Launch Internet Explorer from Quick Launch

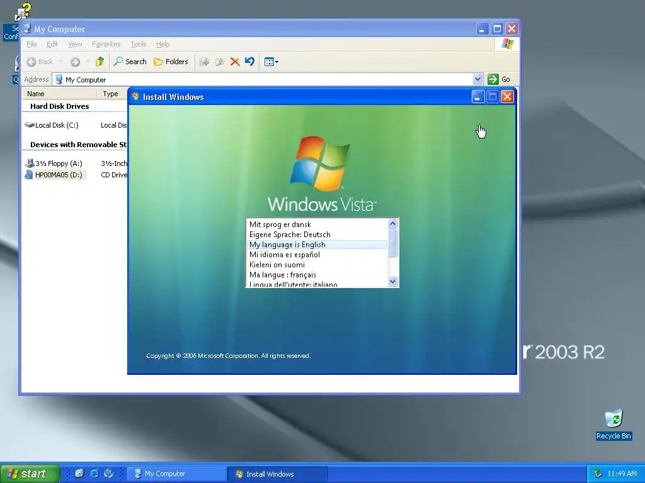(x=94, y=474)
